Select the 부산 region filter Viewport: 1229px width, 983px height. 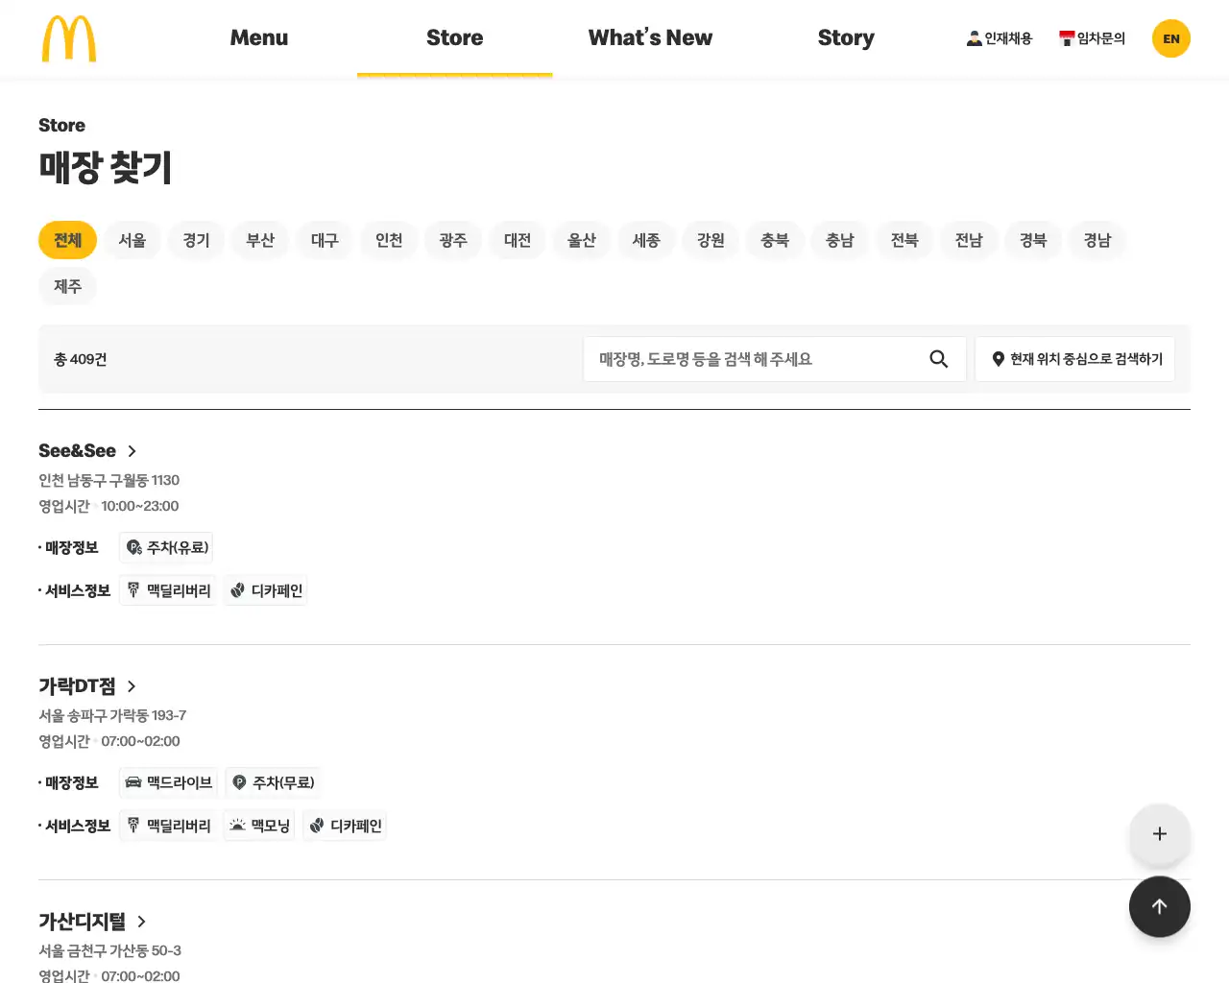coord(260,240)
